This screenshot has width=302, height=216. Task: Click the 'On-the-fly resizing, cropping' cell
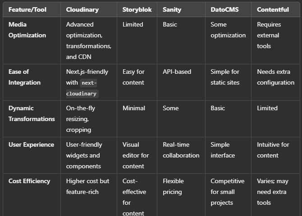(x=81, y=119)
